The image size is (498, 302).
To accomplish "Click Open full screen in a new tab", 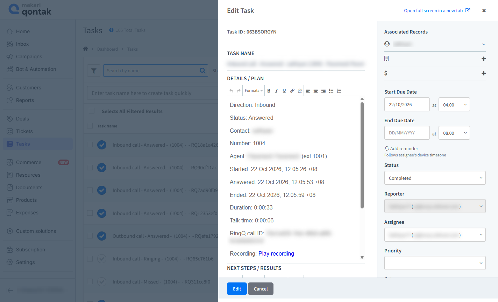I will [437, 10].
